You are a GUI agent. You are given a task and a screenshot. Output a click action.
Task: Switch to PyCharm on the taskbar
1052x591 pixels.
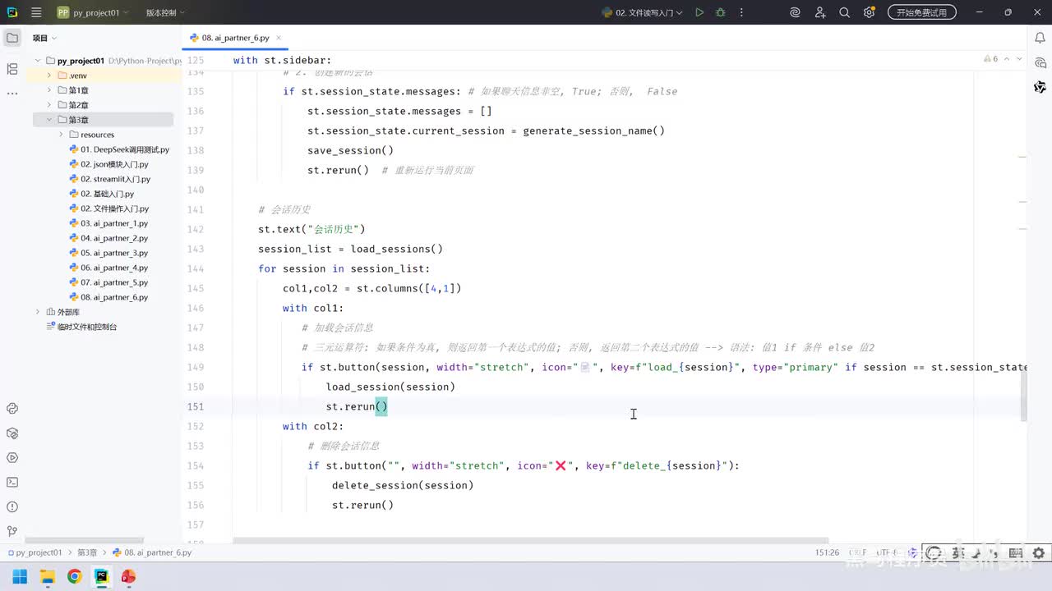(101, 576)
